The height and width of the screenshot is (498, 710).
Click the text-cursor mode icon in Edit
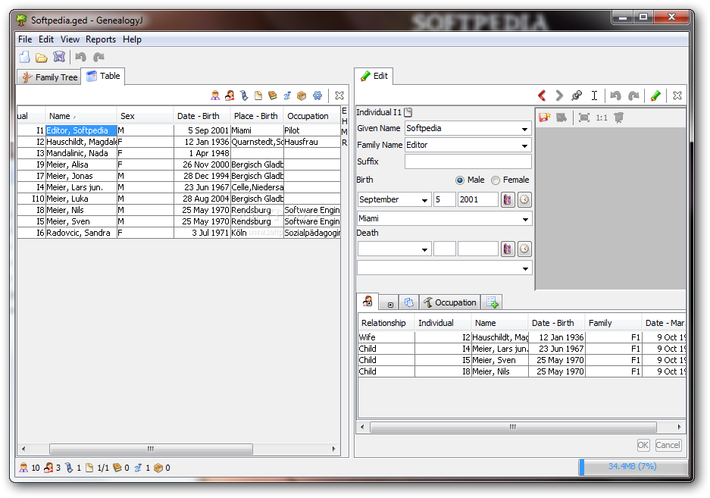(x=594, y=96)
